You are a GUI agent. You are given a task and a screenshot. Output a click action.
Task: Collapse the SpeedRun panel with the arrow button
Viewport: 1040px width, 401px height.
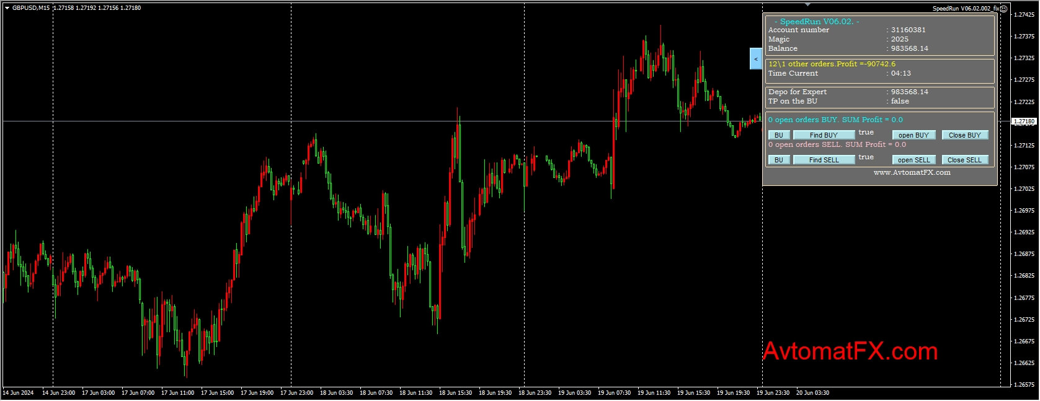[756, 59]
